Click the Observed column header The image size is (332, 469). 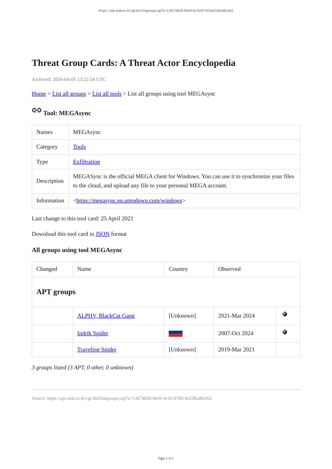point(229,269)
